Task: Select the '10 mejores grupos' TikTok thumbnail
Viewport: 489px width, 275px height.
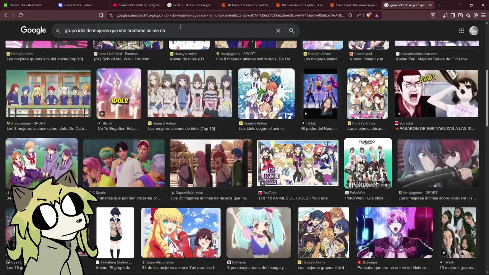Action: 459,233
